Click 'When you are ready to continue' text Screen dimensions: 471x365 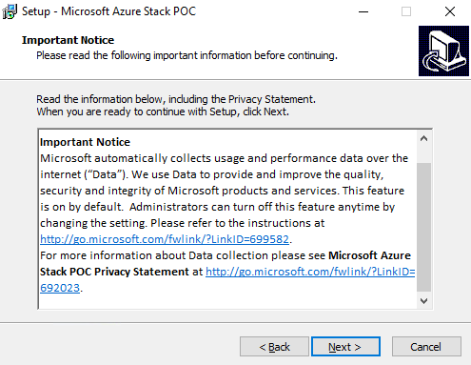click(x=163, y=112)
